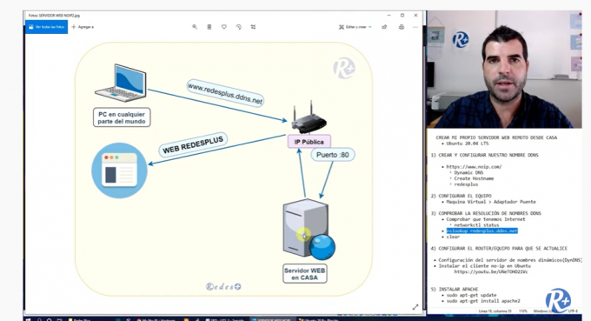Click the laptop picture in the diagram
The width and height of the screenshot is (591, 321).
[x=122, y=83]
